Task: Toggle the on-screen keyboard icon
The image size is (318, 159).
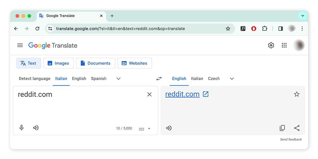Action: pos(141,129)
